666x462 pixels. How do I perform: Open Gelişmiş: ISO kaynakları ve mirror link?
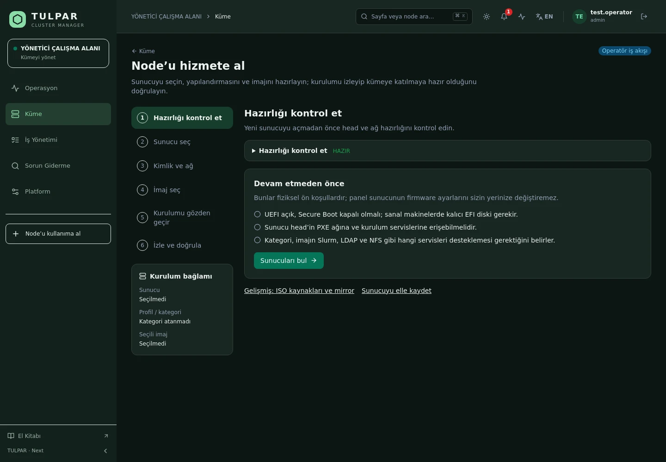pos(299,291)
